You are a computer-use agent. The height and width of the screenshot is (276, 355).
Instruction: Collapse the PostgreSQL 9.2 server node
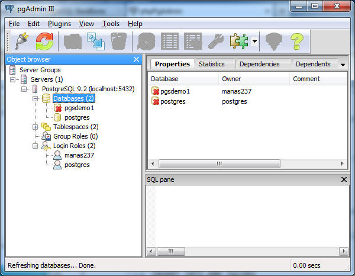24,89
